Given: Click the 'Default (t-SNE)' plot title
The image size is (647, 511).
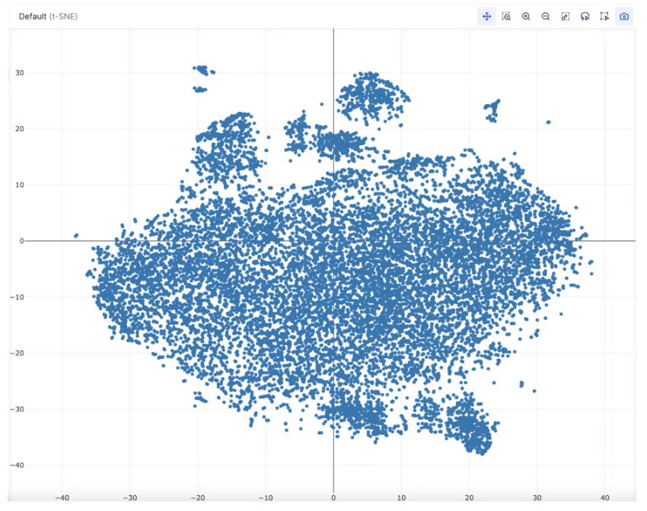Looking at the screenshot, I should click(48, 17).
